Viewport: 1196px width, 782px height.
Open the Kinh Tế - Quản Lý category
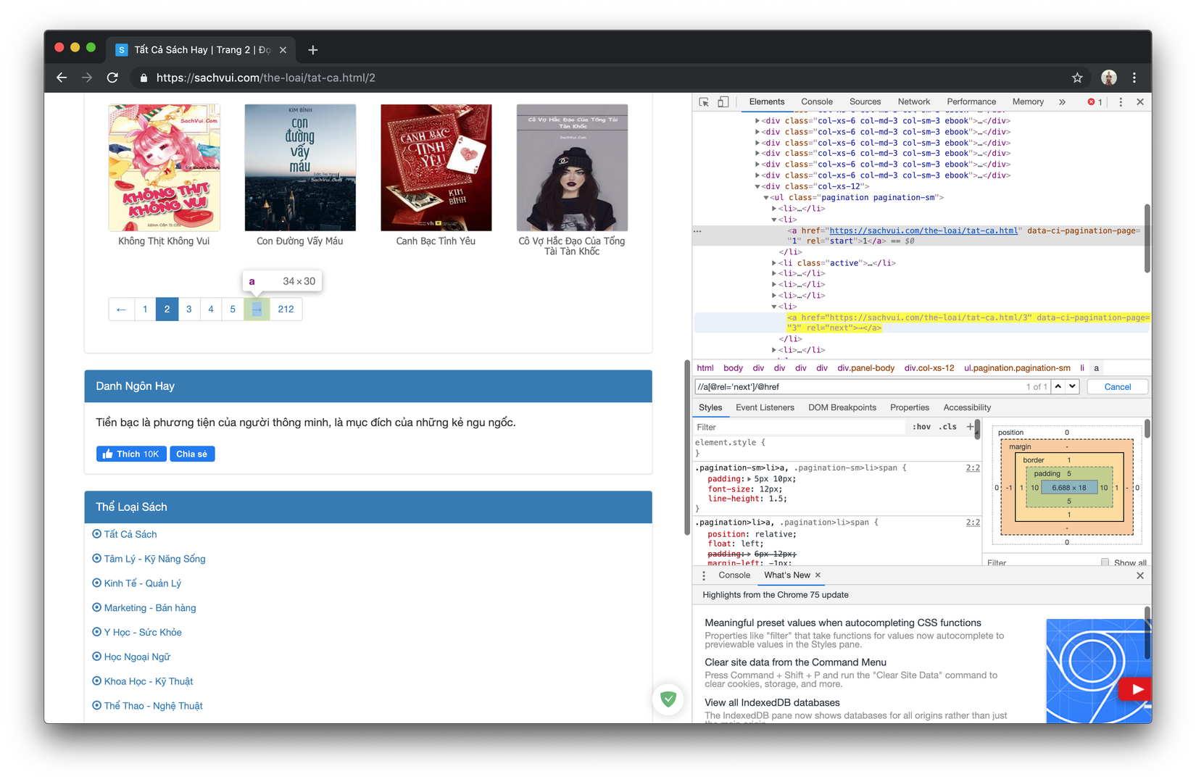tap(143, 583)
